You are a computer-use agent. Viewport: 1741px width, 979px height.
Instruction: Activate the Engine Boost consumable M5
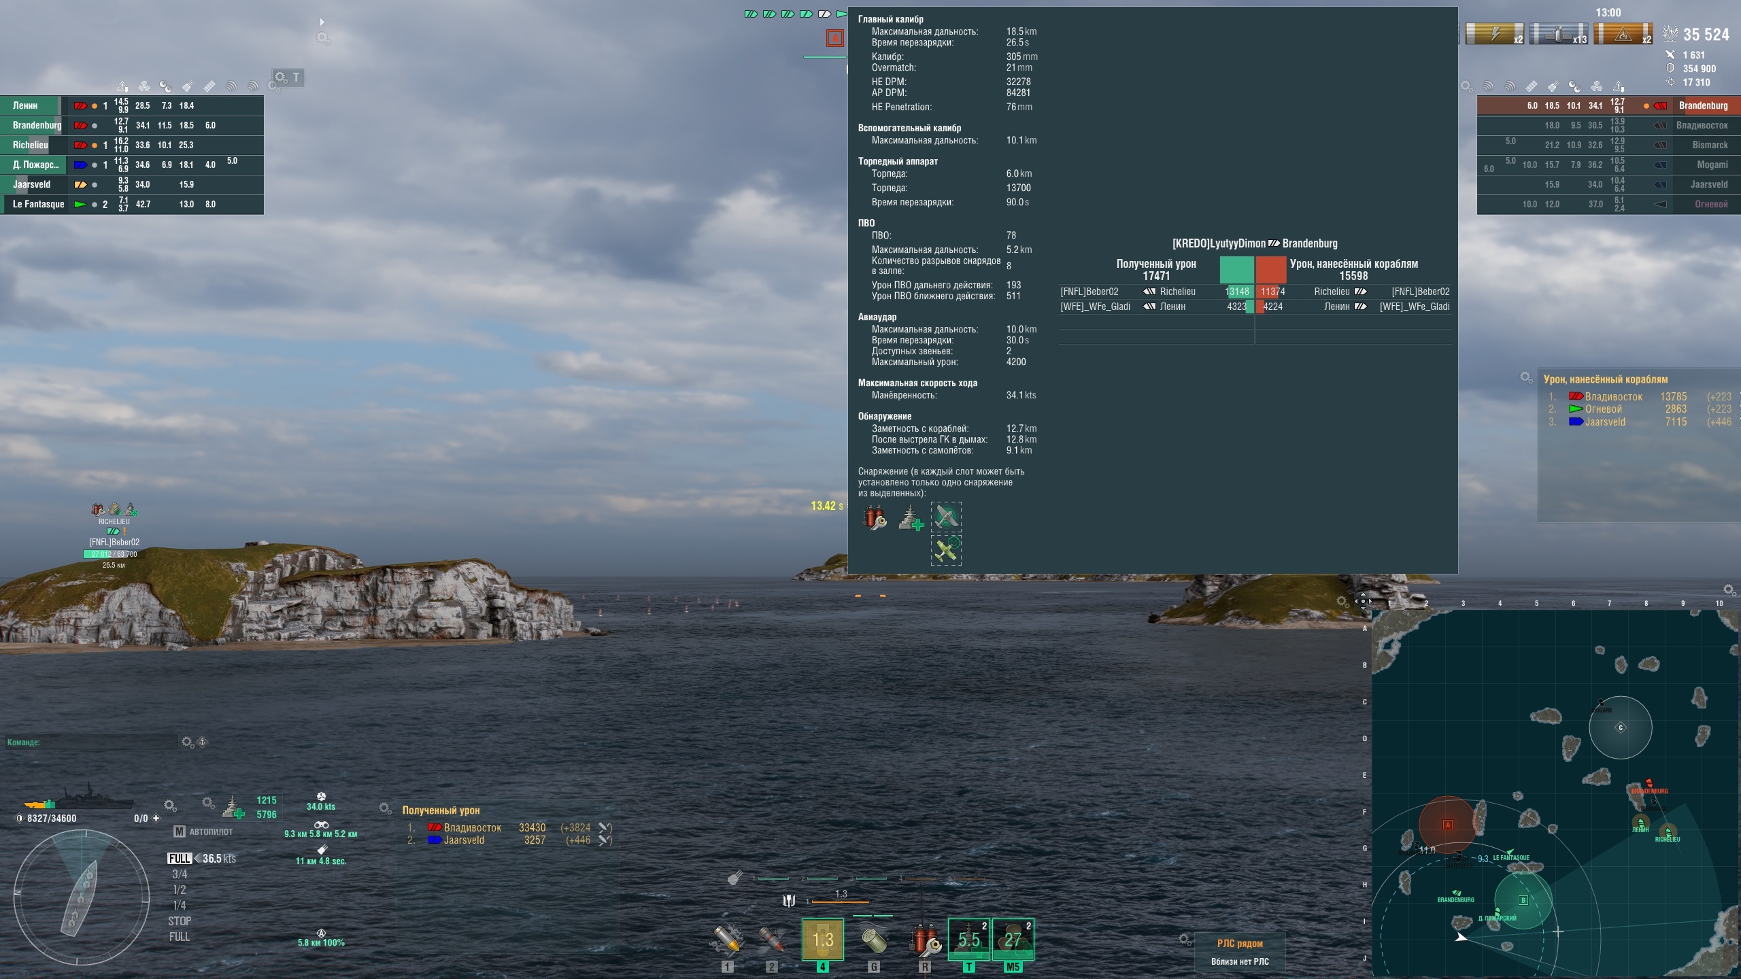click(1013, 940)
